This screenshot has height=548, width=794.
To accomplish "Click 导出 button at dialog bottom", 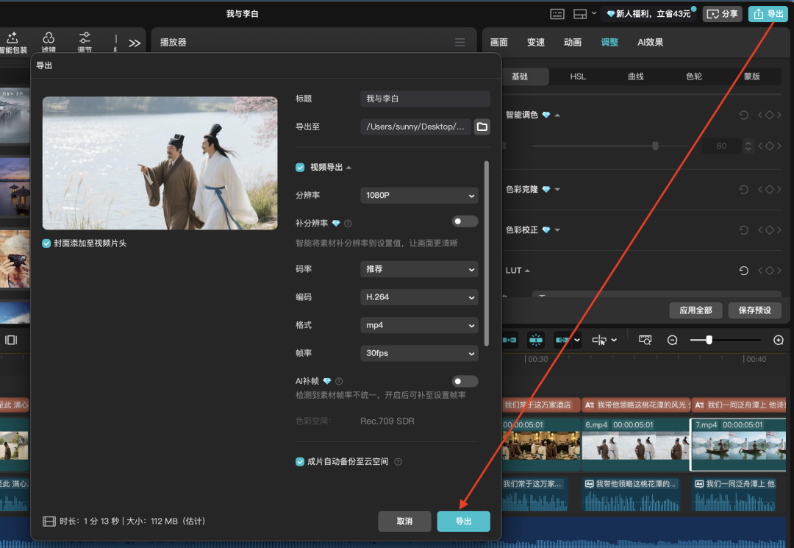I will pyautogui.click(x=463, y=522).
